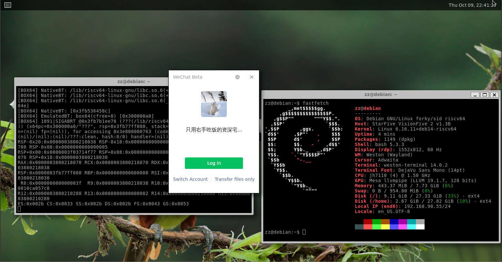Close the fastfetch terminal window
Image resolution: width=502 pixels, height=262 pixels.
point(494,95)
